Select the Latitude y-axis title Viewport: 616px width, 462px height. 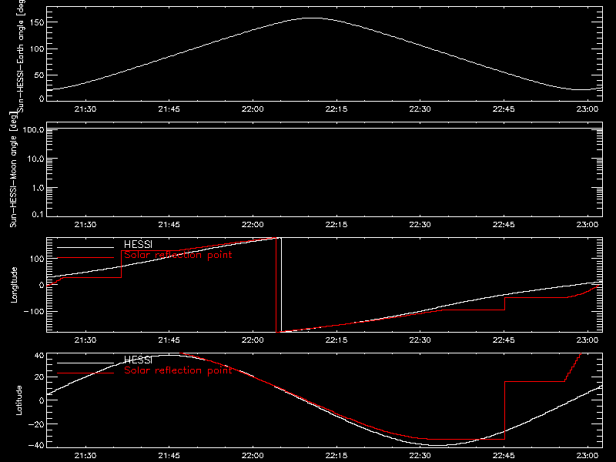(x=18, y=400)
